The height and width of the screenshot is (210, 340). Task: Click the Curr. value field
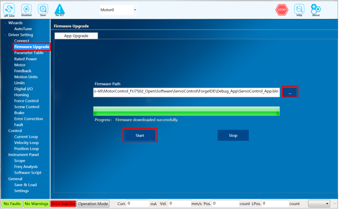138,204
